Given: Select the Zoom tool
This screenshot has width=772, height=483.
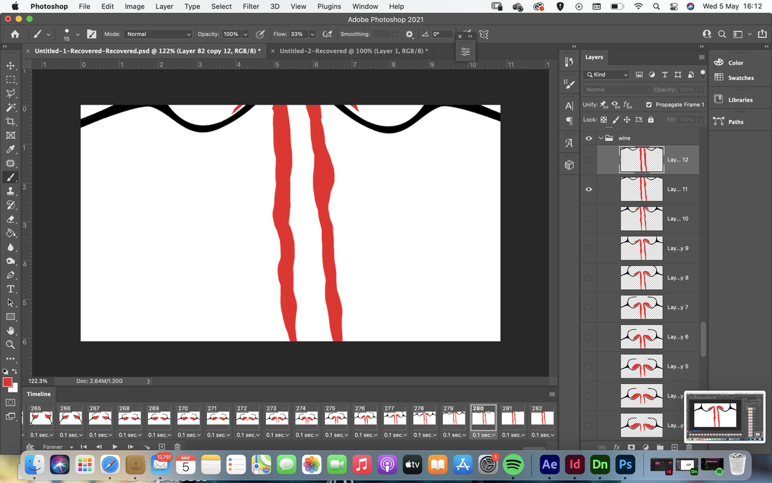Looking at the screenshot, I should [x=11, y=345].
